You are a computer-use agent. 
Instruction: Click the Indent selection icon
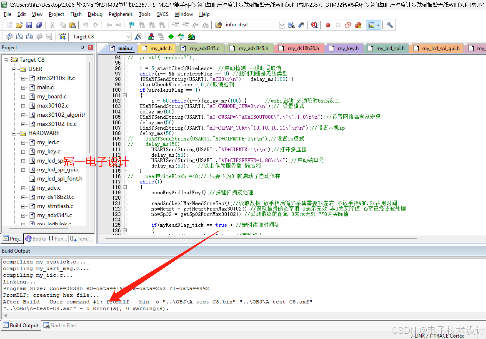[x=176, y=25]
